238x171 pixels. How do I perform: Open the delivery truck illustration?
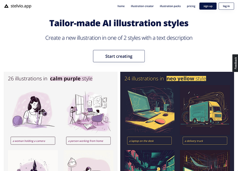click(x=205, y=110)
